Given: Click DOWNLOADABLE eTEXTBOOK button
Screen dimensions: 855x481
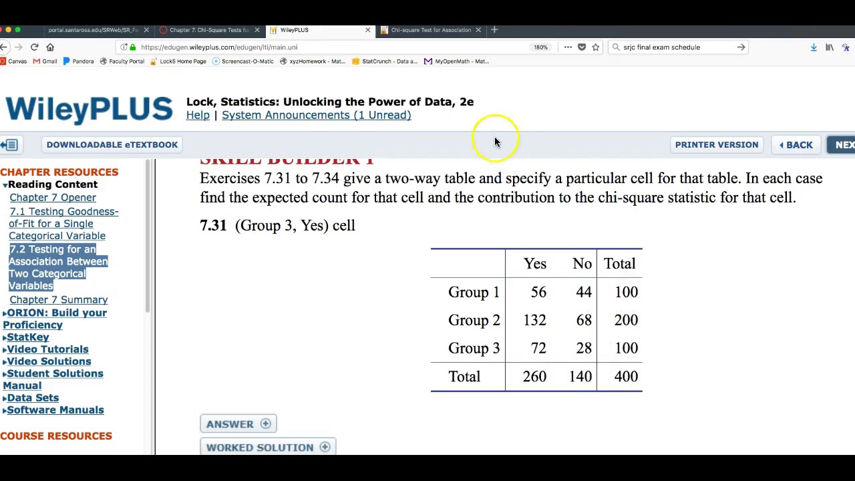Looking at the screenshot, I should pos(112,145).
